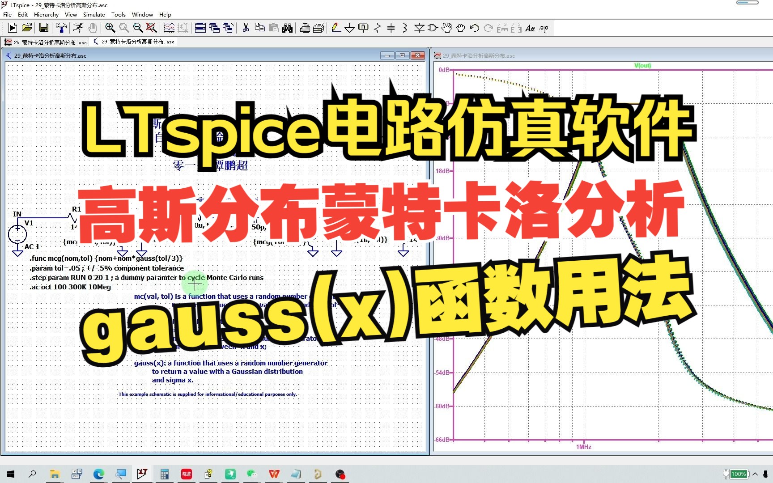Open WPS Office from taskbar
This screenshot has width=773, height=483.
click(x=274, y=474)
